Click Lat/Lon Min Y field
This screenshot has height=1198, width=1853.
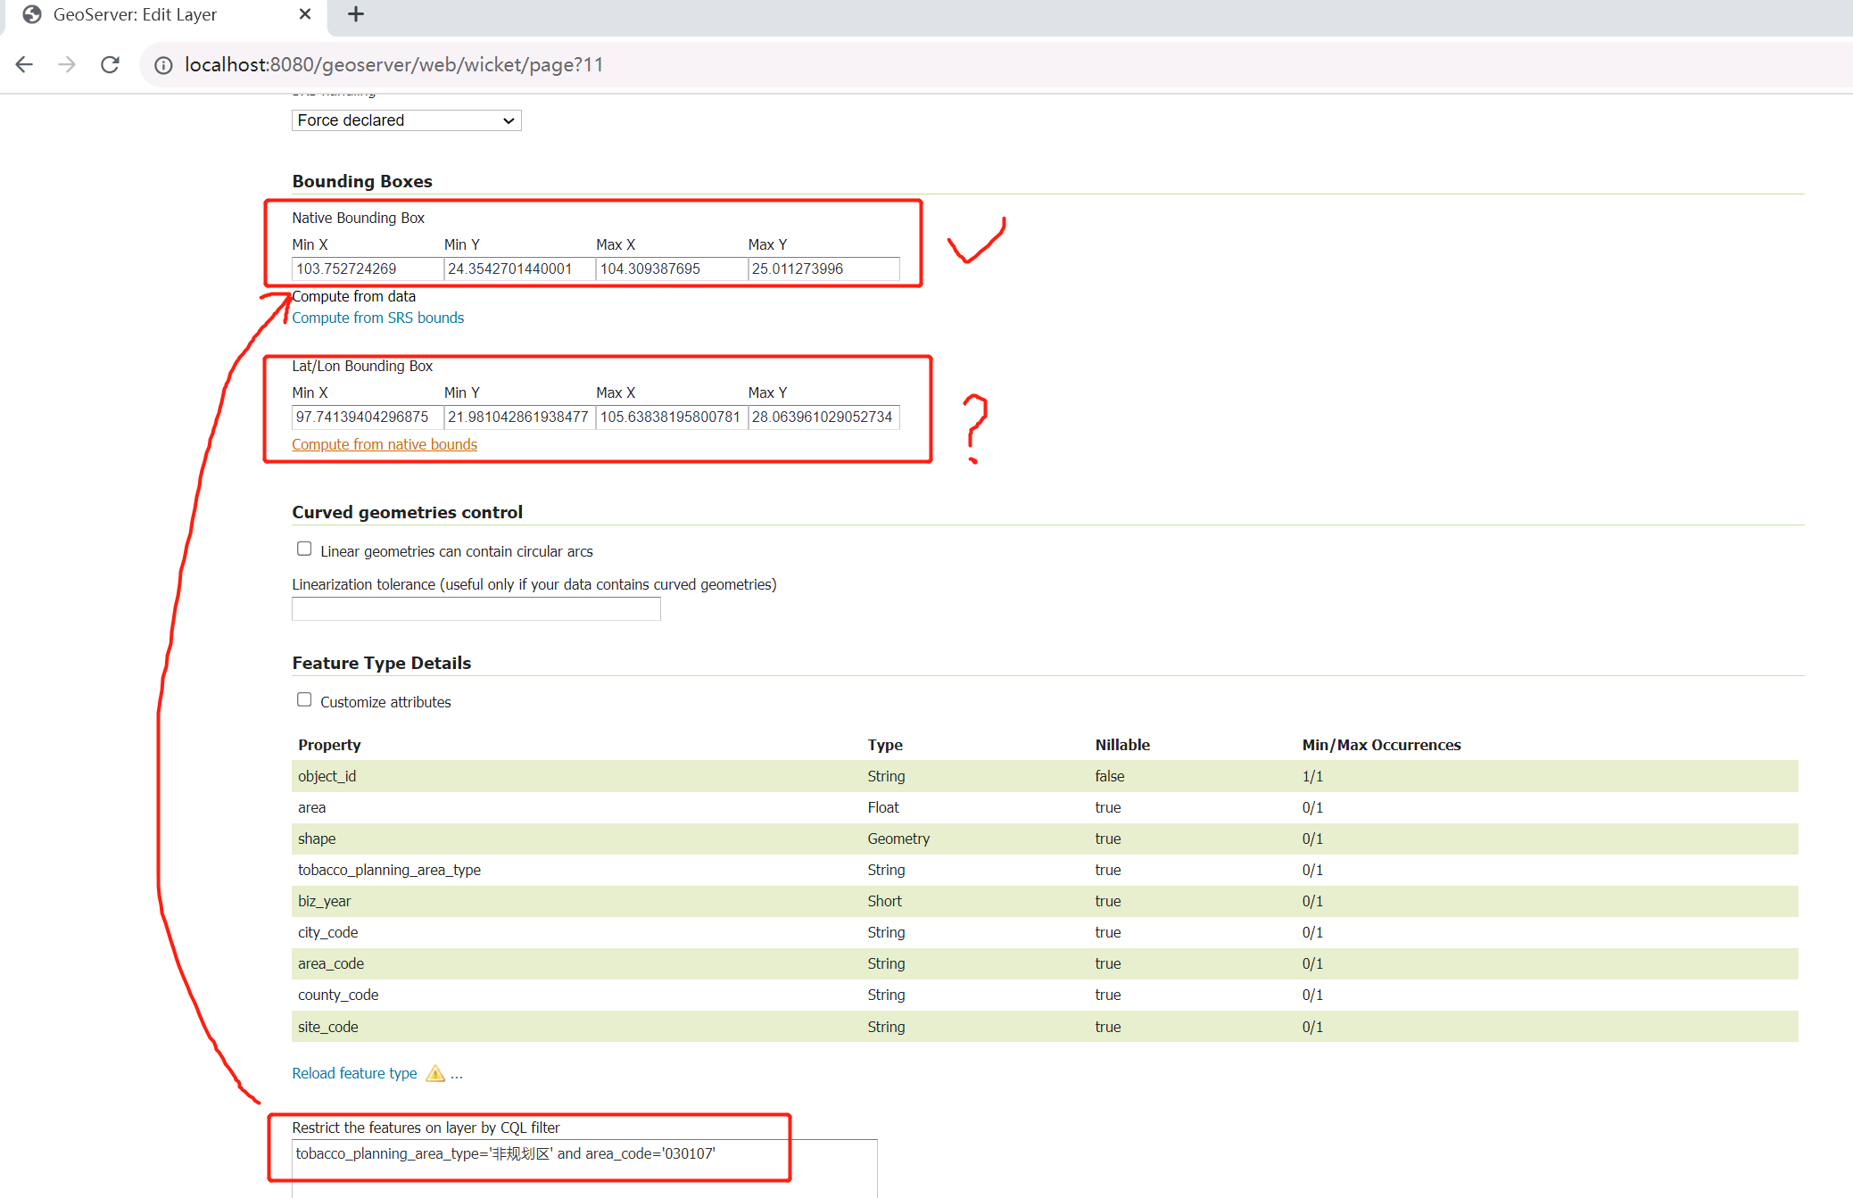pos(519,417)
